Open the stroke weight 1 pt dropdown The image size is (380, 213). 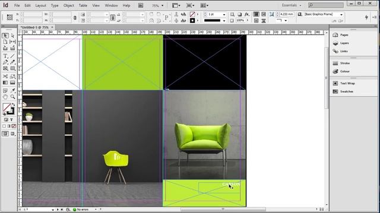tap(224, 14)
